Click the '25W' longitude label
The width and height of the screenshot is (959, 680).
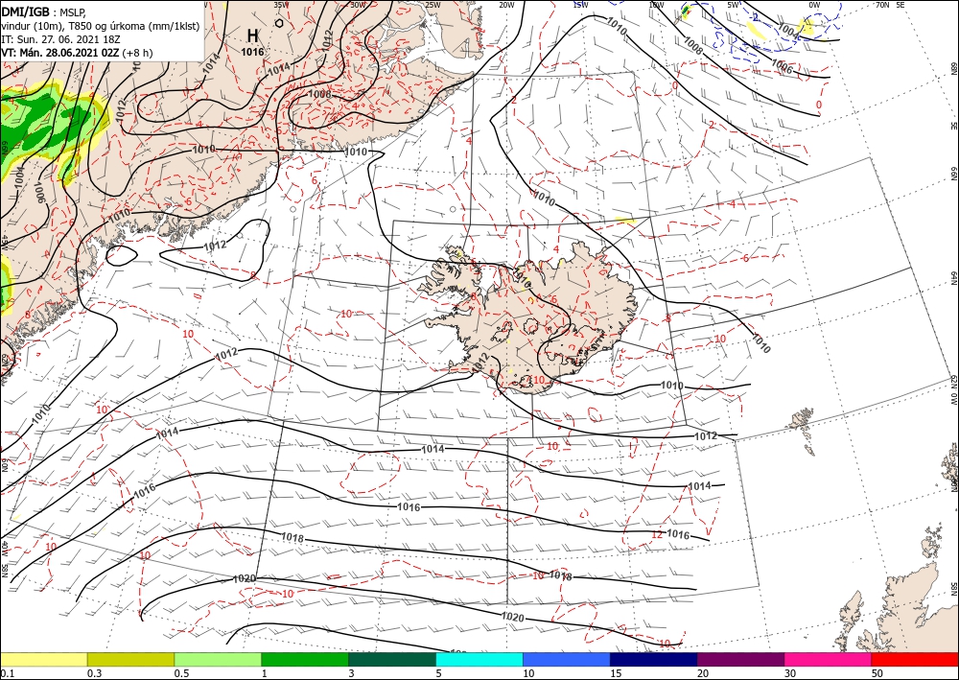click(x=432, y=5)
